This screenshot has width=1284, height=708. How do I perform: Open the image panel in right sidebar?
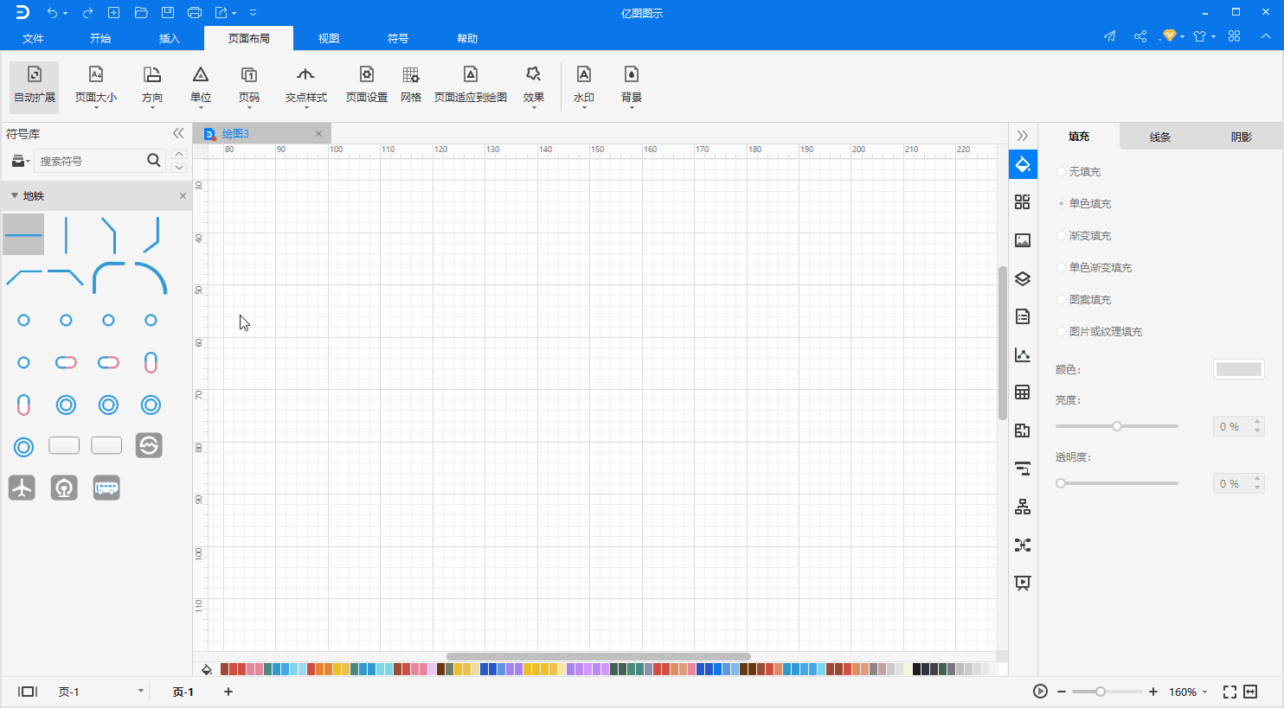(x=1023, y=240)
